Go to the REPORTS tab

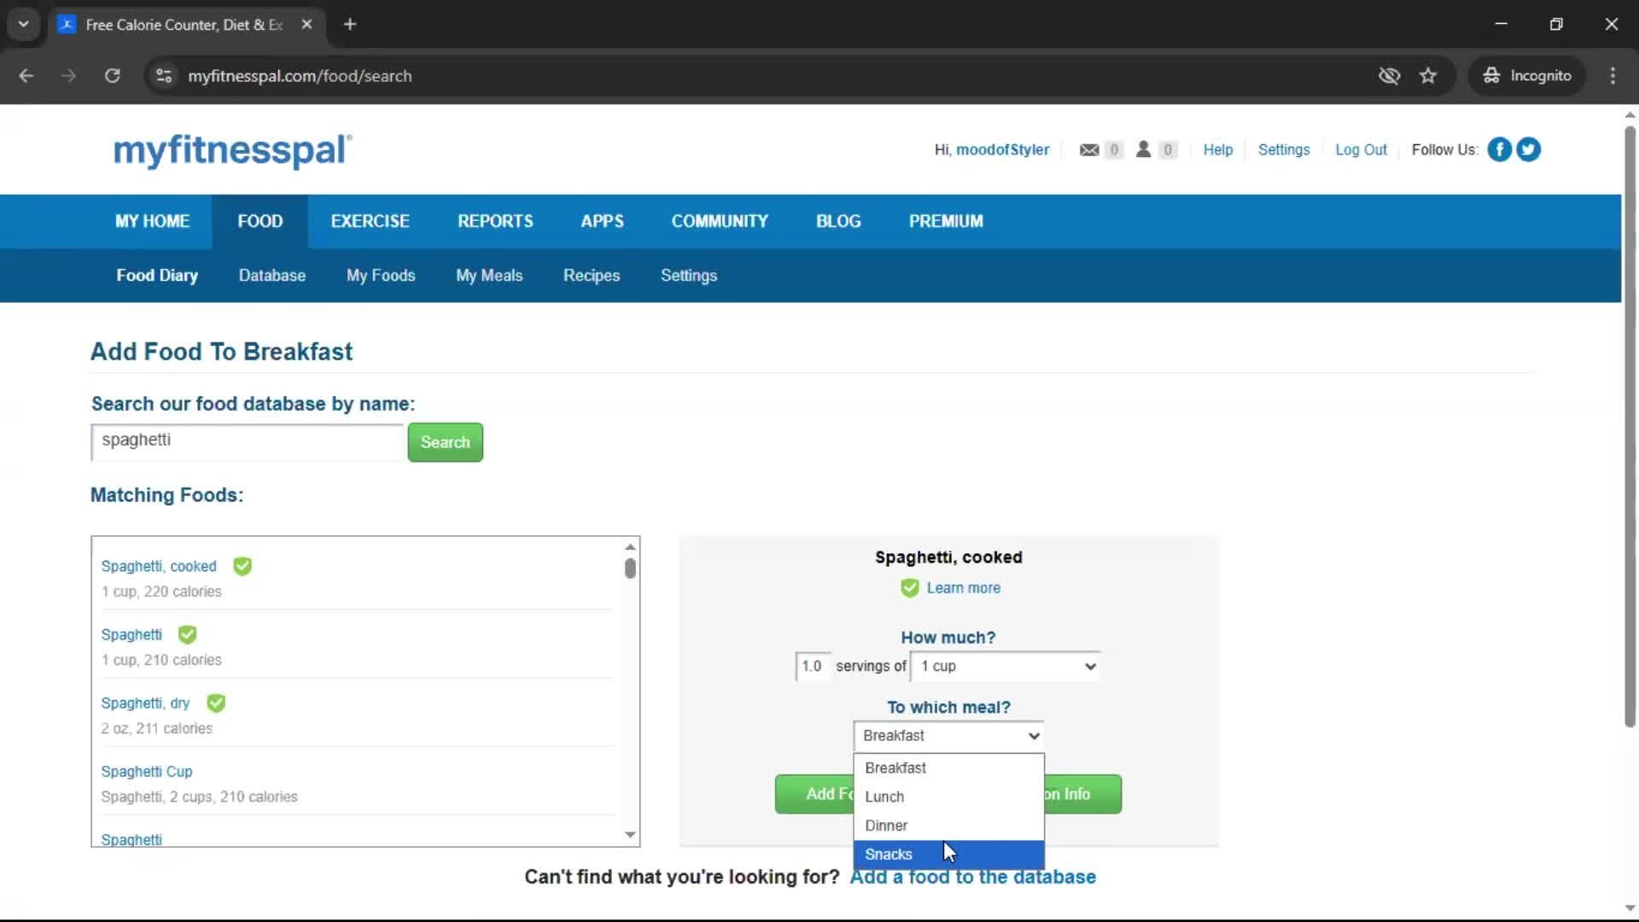[x=495, y=221]
